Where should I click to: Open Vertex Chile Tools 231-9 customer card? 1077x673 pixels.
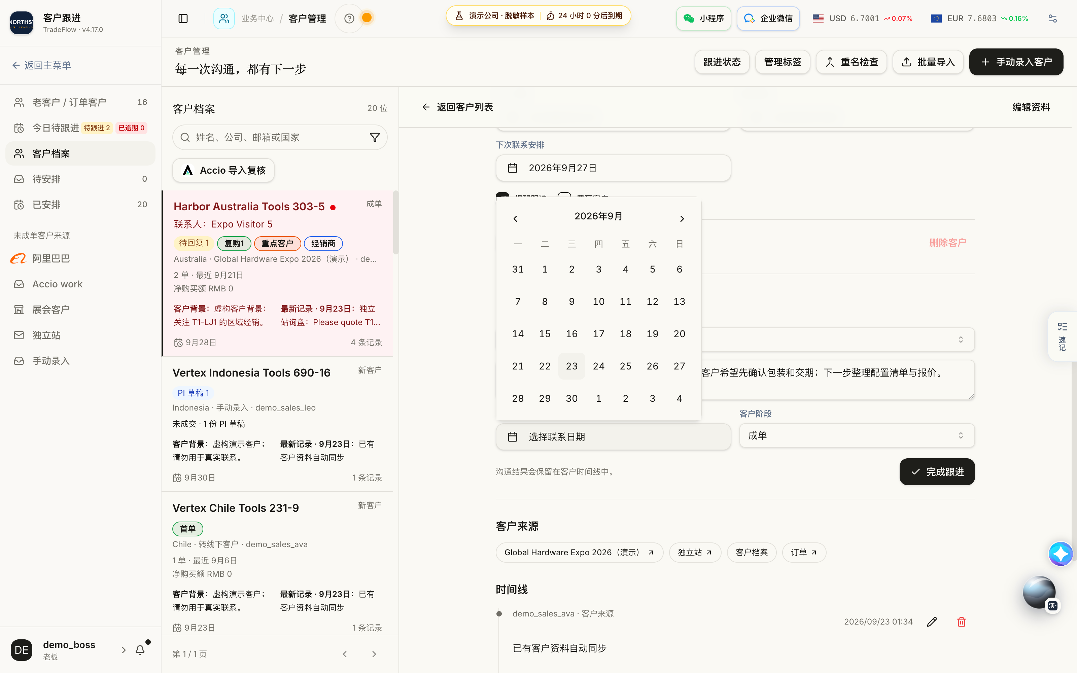[x=277, y=563]
